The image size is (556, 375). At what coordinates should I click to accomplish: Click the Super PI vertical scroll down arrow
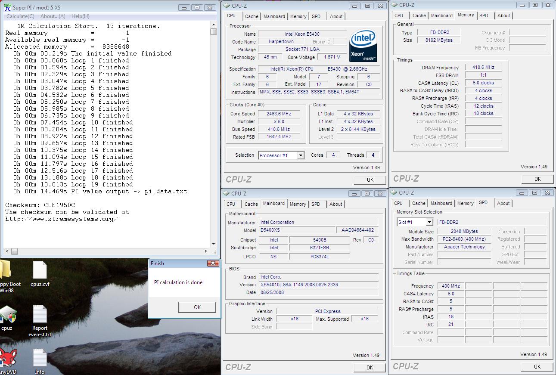(214, 244)
